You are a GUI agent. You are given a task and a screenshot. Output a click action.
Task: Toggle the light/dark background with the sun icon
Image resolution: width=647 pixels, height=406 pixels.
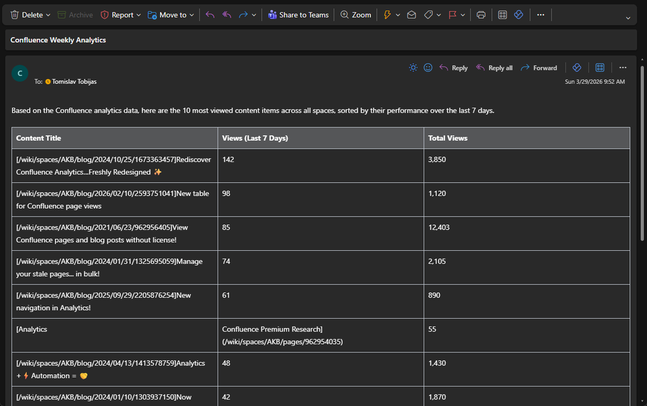pos(413,68)
